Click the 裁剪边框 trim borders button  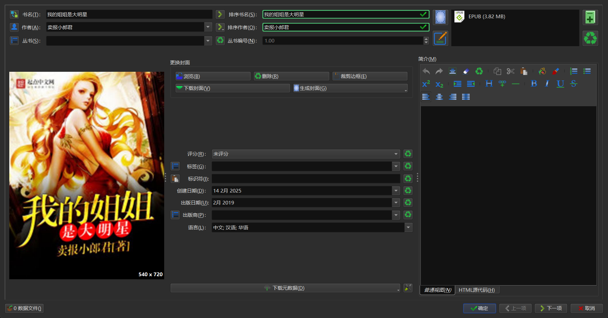(x=370, y=76)
